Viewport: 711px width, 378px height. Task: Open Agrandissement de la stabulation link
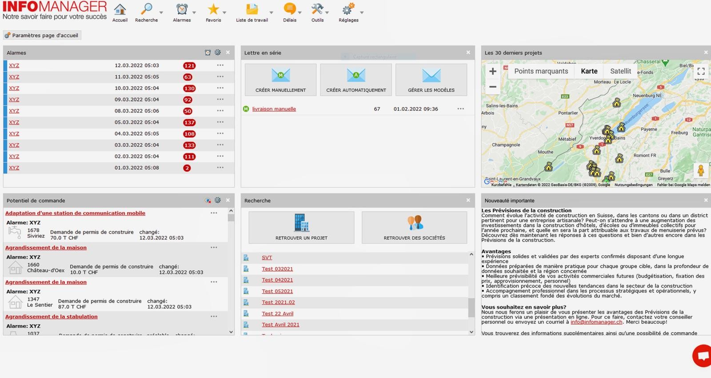(52, 317)
